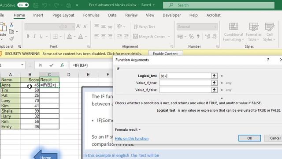Viewport: 282px width, 159px height.
Task: Click the Borders icon
Action: tap(55, 36)
